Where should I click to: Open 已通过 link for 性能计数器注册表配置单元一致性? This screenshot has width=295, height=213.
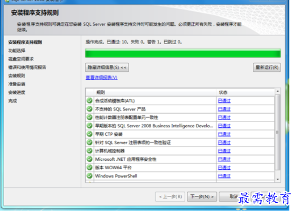(224, 117)
